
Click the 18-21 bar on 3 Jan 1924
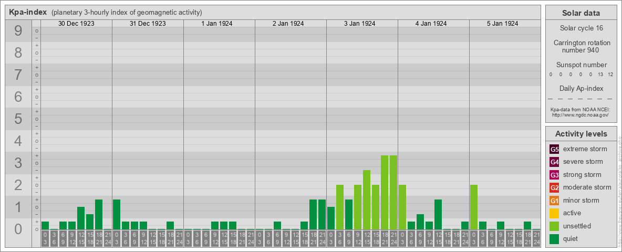click(385, 193)
